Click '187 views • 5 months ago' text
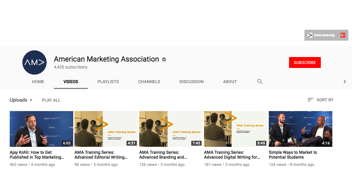The image size is (352, 172). 227,165
